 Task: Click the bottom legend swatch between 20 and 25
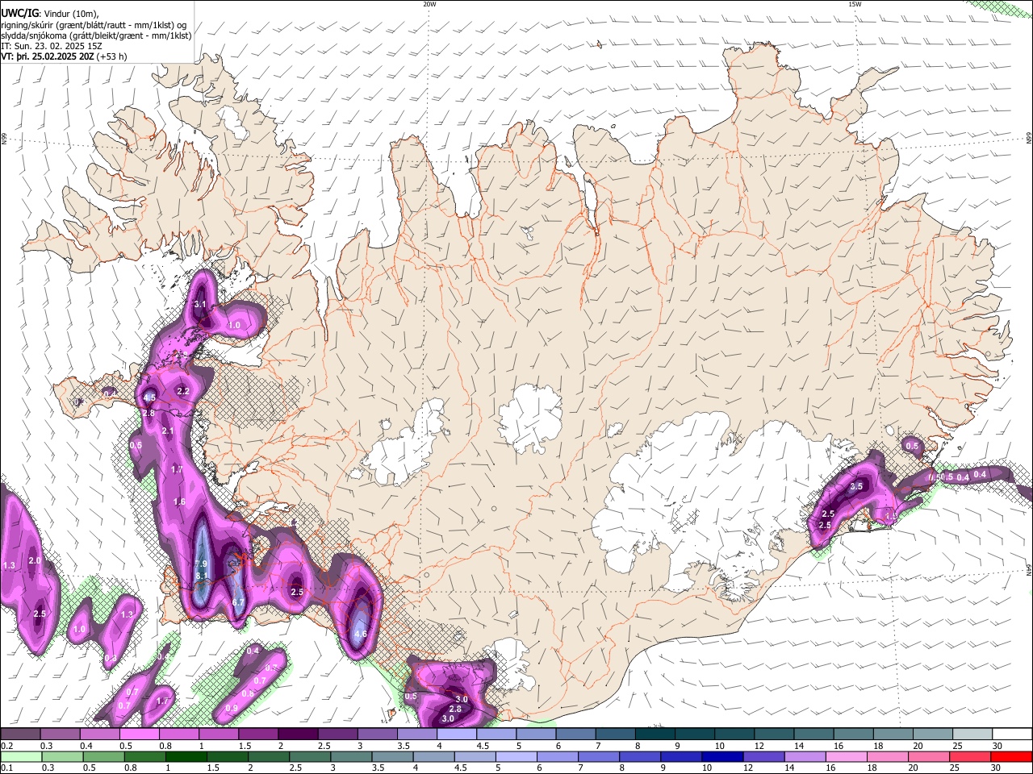tap(931, 756)
